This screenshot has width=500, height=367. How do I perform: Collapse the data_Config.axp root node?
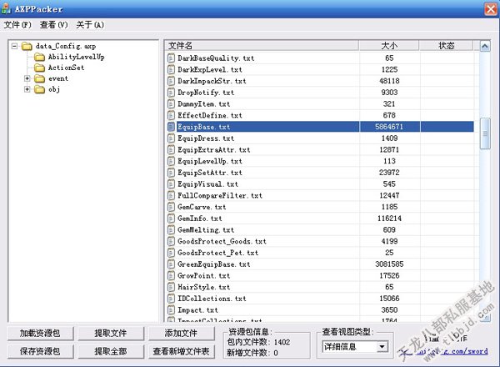tap(16, 46)
